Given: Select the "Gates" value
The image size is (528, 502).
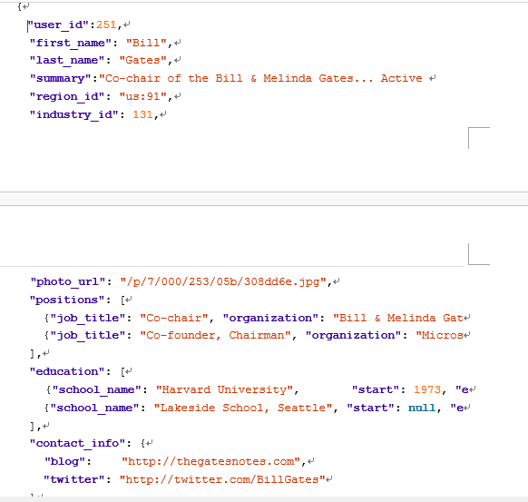Looking at the screenshot, I should tap(143, 60).
